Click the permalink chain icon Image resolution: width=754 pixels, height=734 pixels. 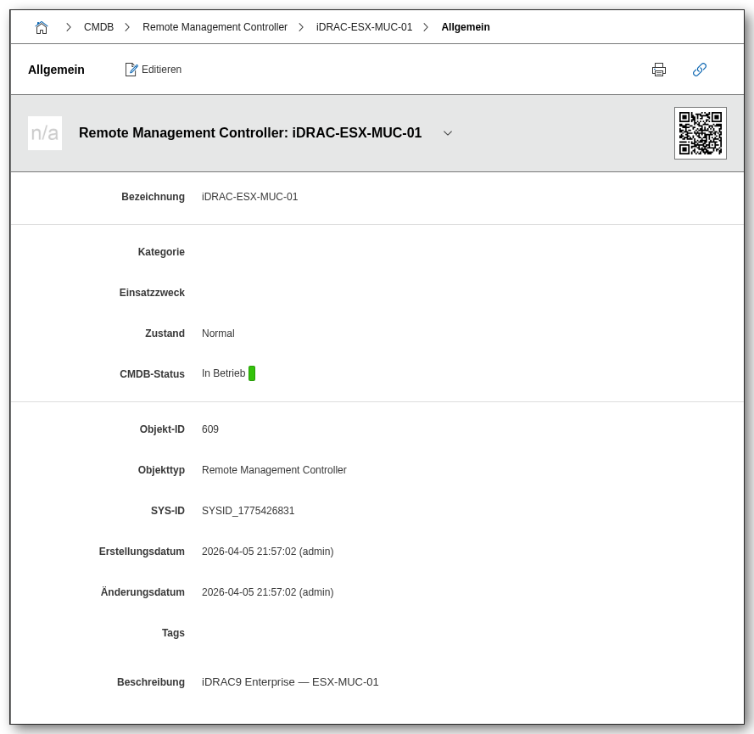point(700,70)
